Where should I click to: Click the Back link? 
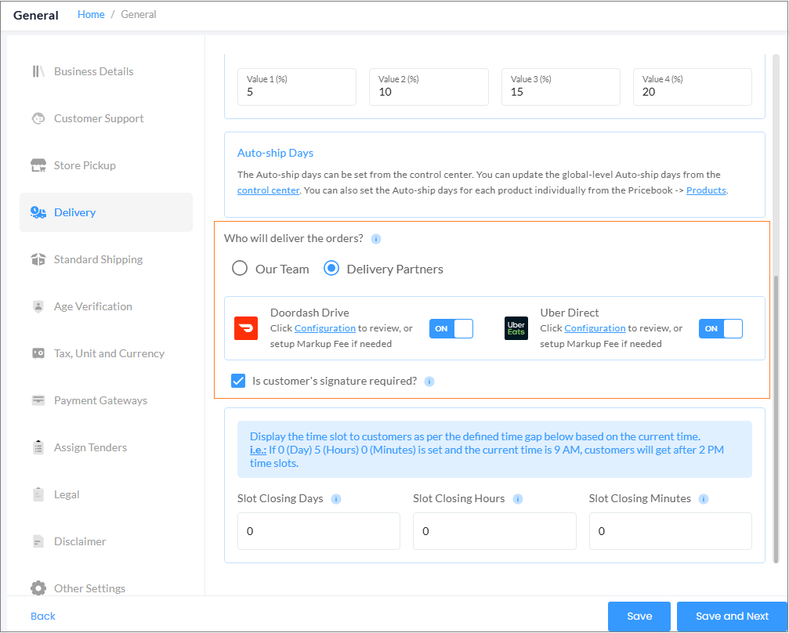43,616
